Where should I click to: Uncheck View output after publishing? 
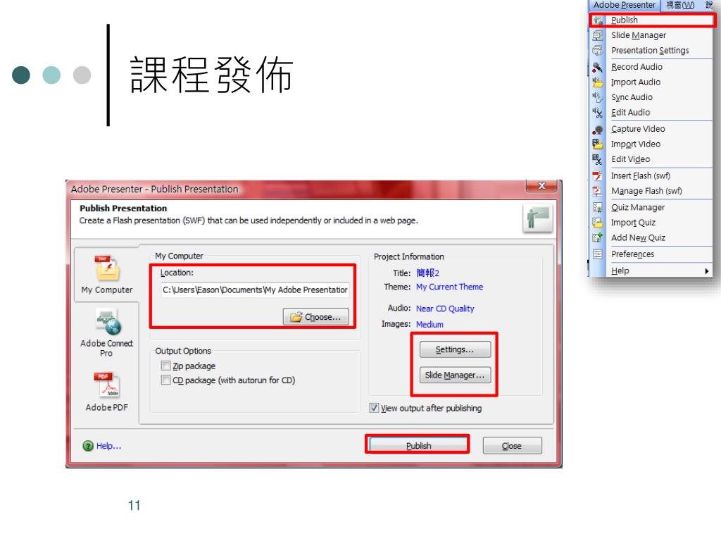375,408
